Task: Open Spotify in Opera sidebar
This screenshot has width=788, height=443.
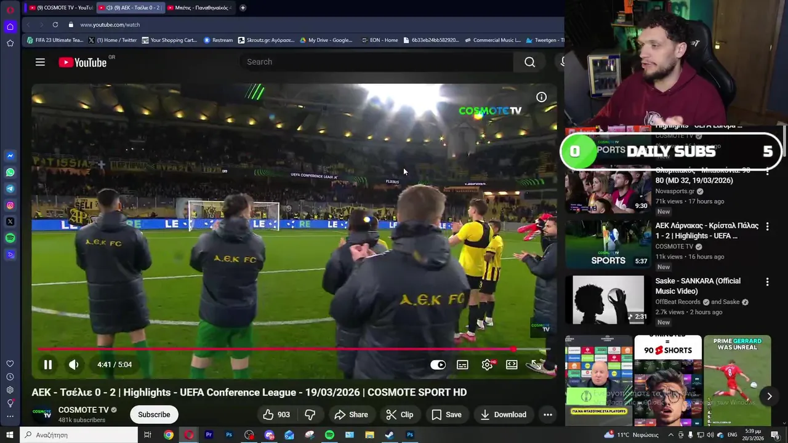Action: 10,238
